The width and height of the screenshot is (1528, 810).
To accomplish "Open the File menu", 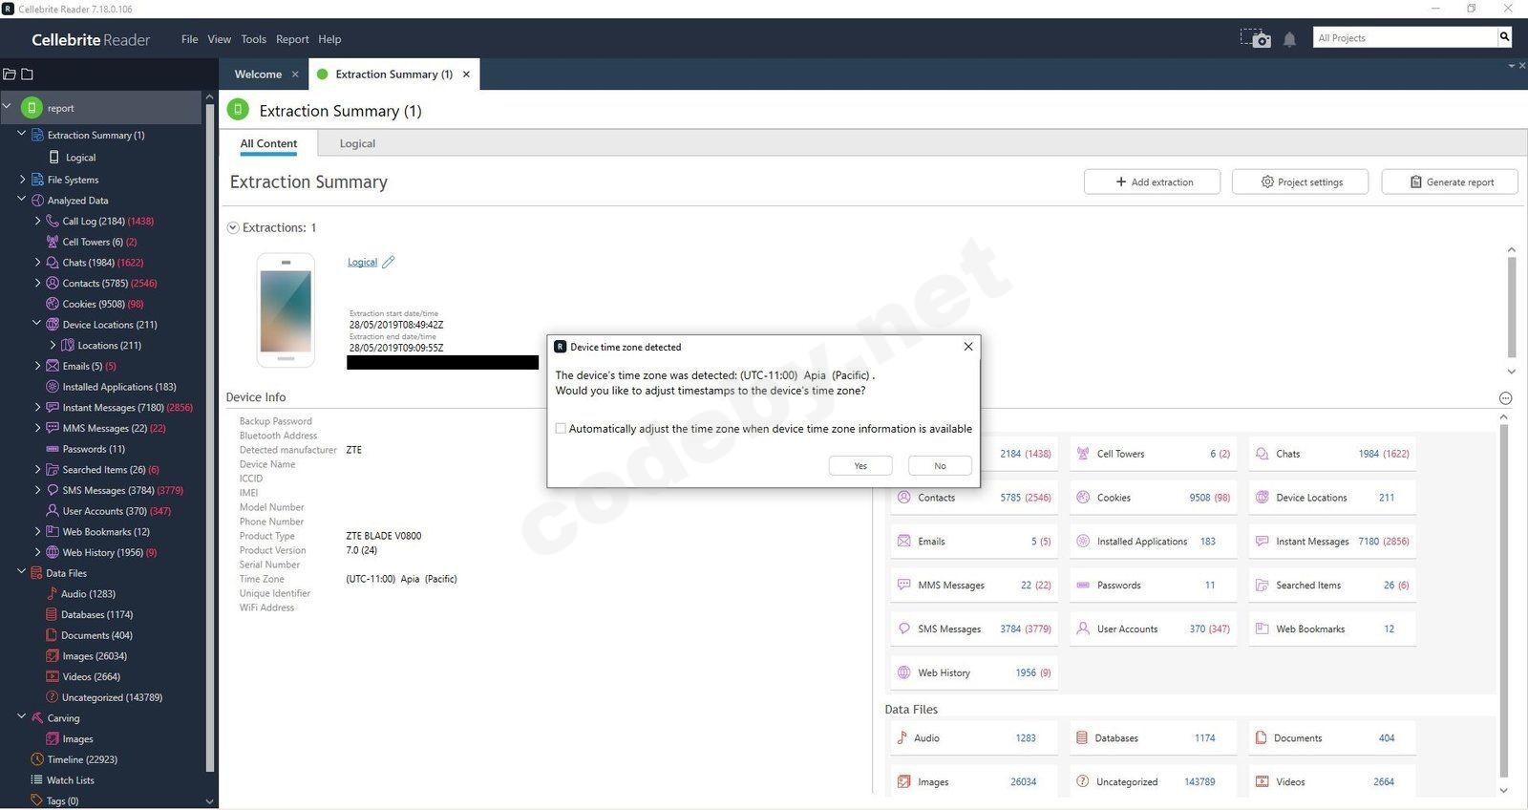I will click(x=189, y=39).
